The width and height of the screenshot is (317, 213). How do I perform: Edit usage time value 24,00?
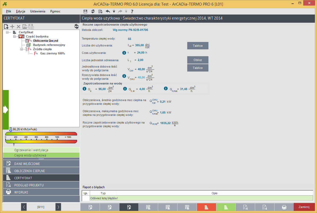coord(141,53)
